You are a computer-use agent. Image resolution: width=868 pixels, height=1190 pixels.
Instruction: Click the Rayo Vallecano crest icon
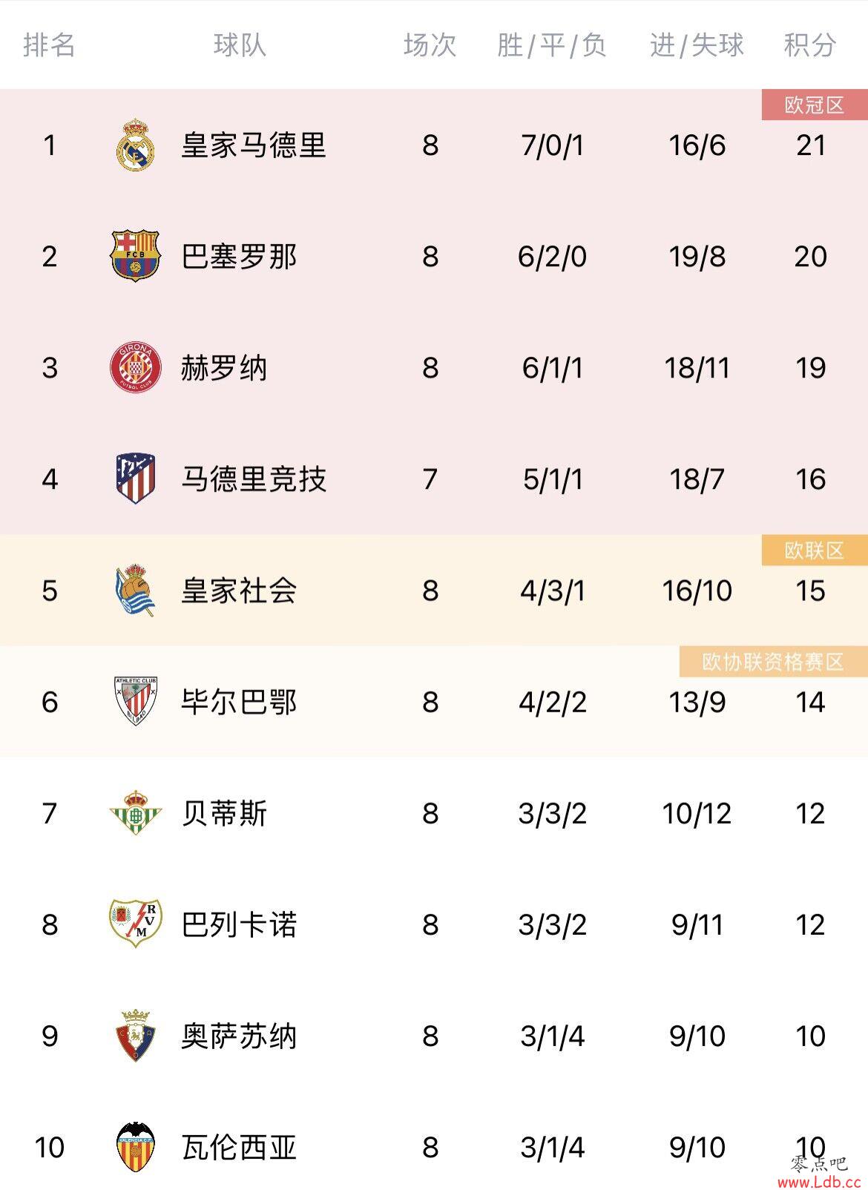[135, 924]
